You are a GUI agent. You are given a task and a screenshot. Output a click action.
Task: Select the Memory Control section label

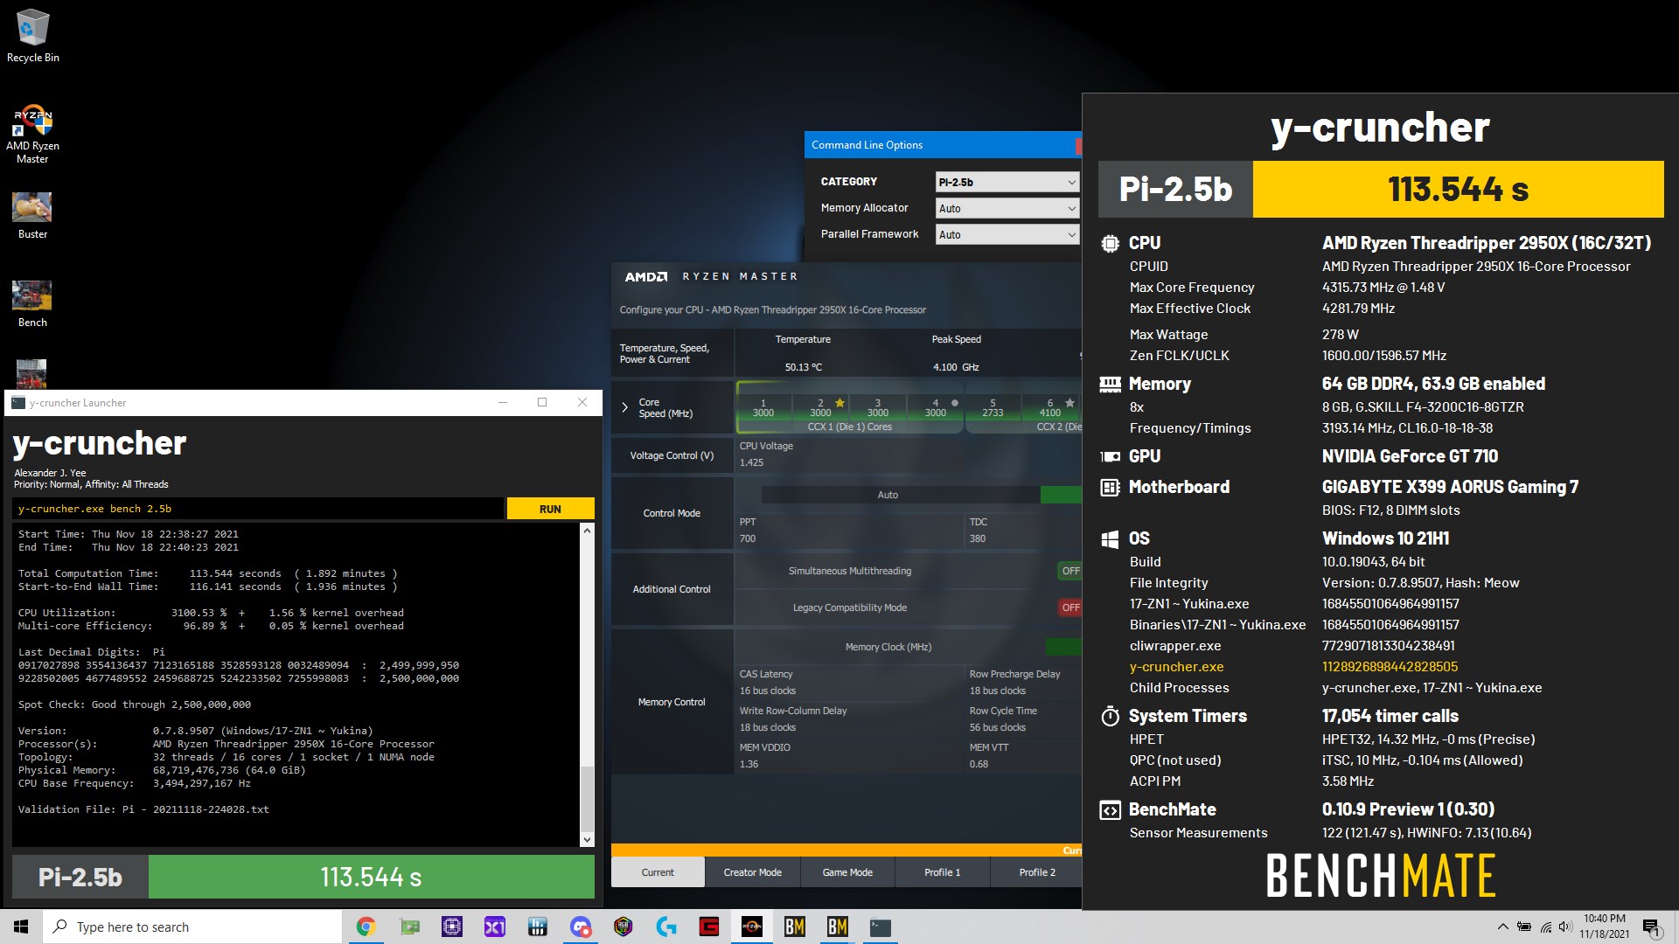tap(672, 702)
